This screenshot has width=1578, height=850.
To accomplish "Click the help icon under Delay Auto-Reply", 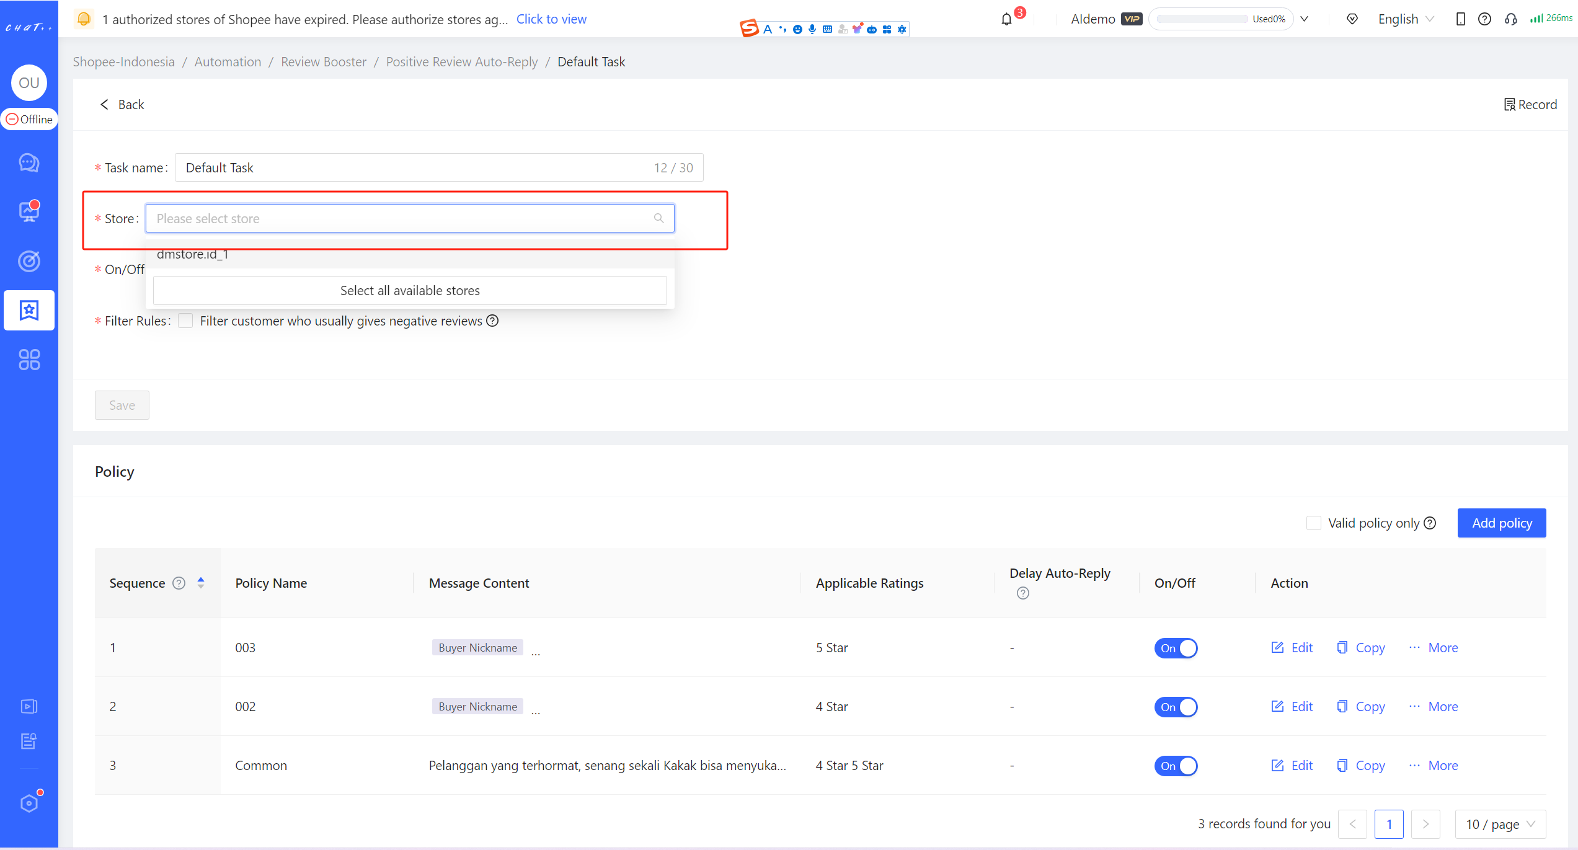I will pyautogui.click(x=1023, y=593).
